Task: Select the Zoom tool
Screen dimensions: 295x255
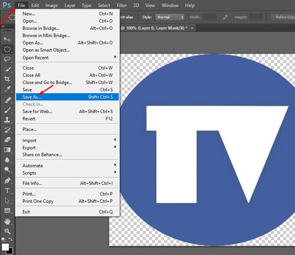Action: (x=7, y=231)
